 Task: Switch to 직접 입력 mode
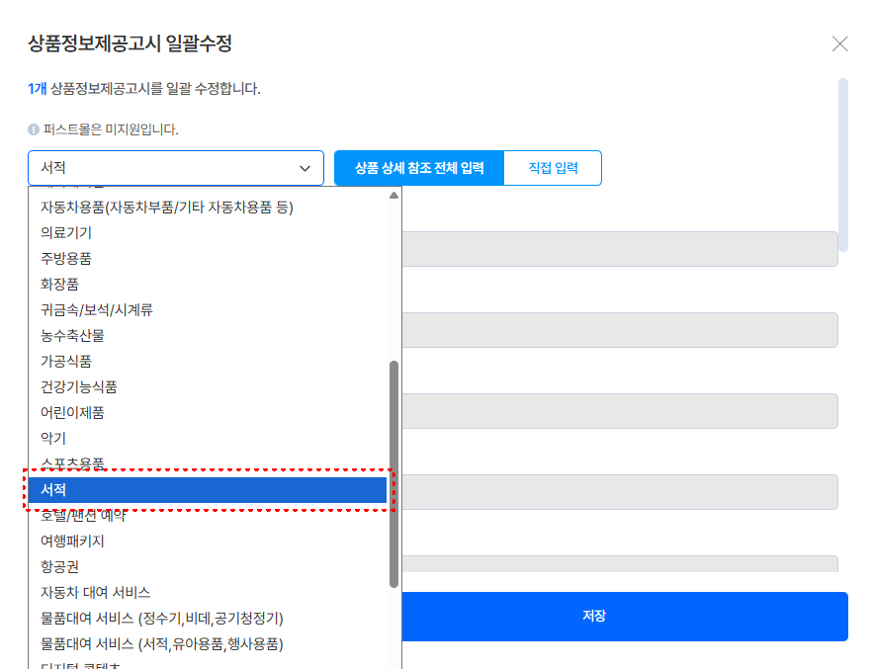(553, 168)
